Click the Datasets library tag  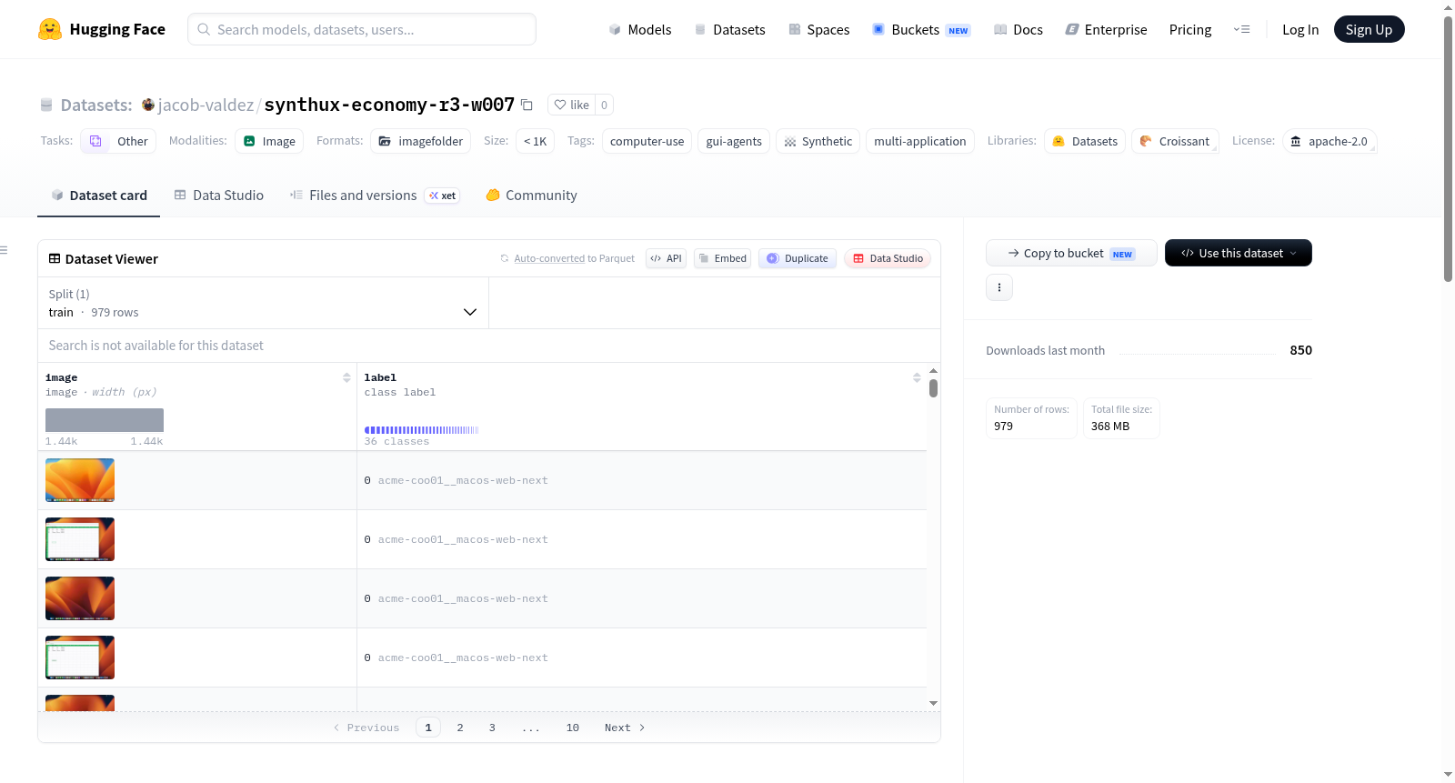(1085, 141)
